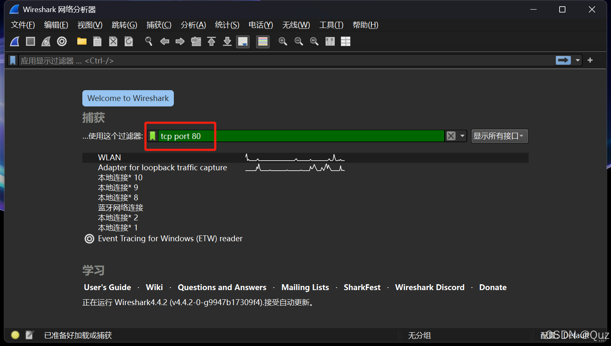Image resolution: width=611 pixels, height=346 pixels.
Task: Open the 电话(Y) menu
Action: pos(261,25)
